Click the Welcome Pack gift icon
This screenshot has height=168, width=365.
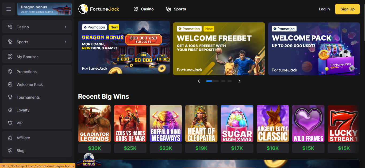[10, 85]
